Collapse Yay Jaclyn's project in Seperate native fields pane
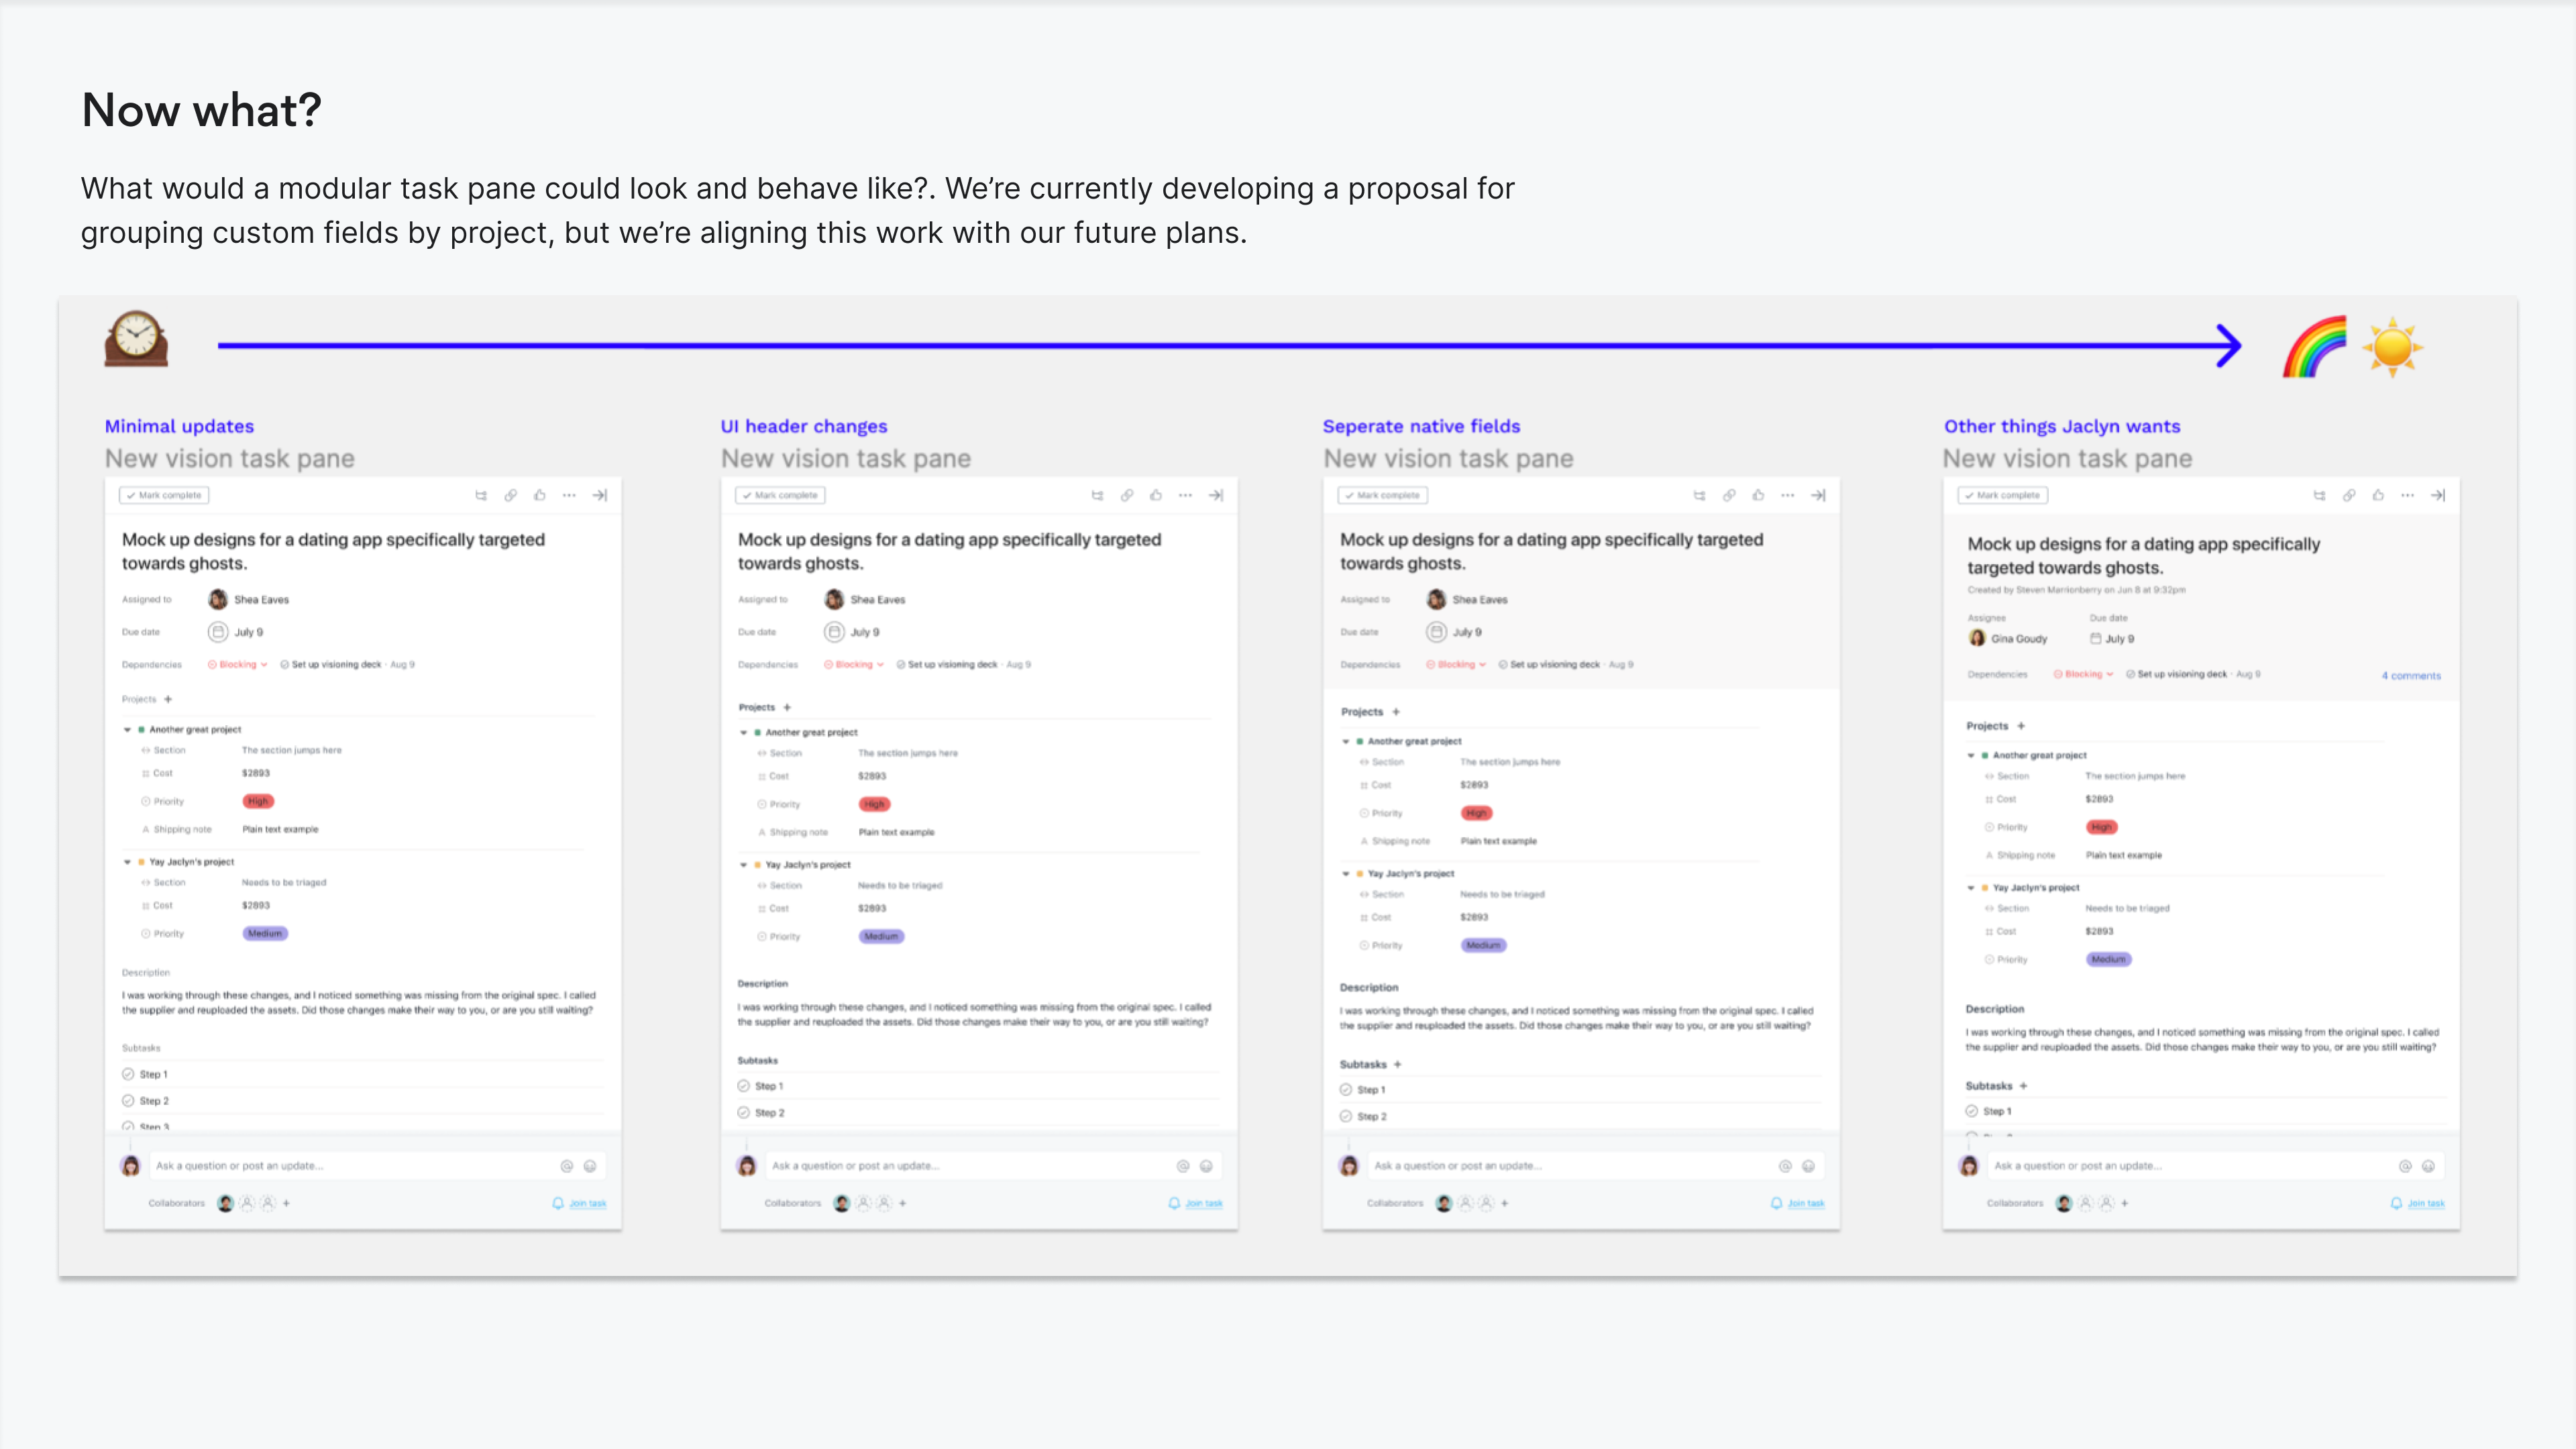Screen dimensions: 2576x1449 pyautogui.click(x=1346, y=874)
